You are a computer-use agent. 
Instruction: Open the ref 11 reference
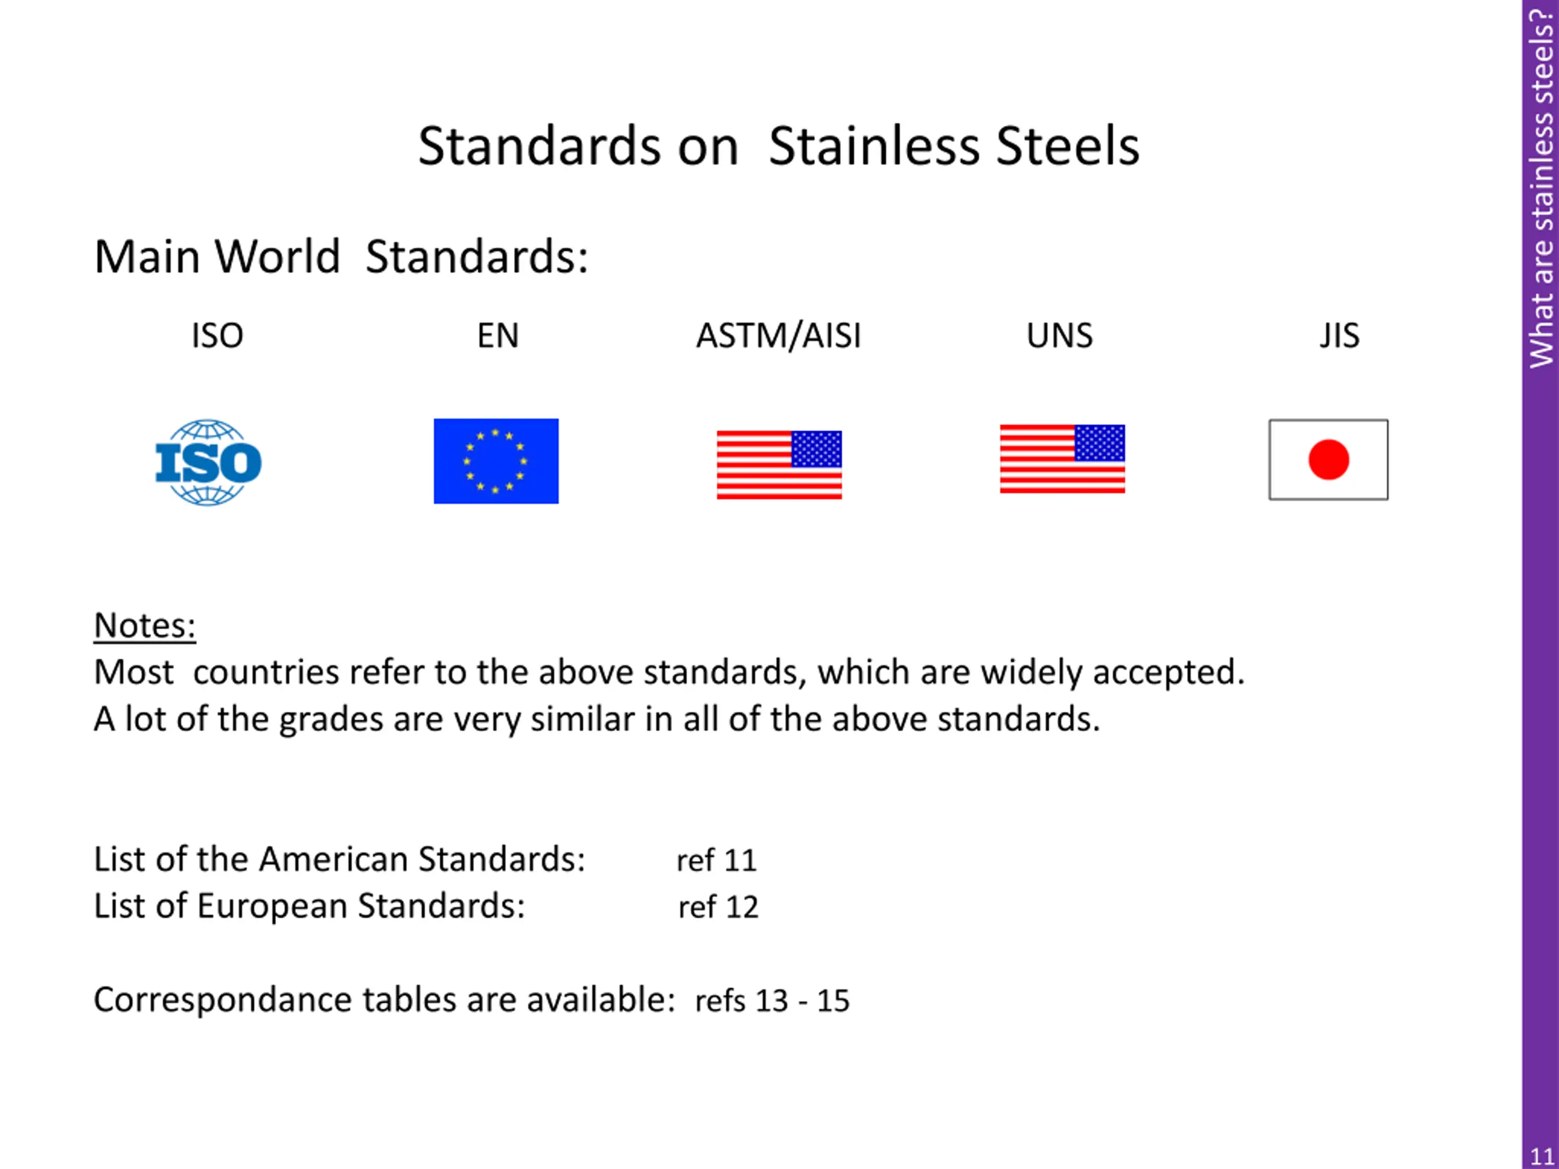(x=717, y=860)
